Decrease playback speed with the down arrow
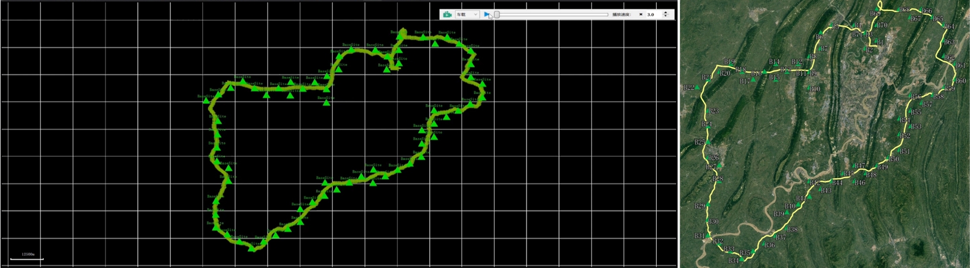Viewport: 970px width, 268px height. tap(666, 17)
